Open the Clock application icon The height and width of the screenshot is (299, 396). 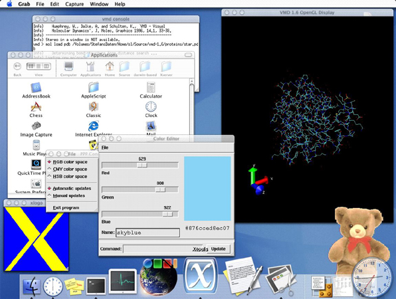tap(151, 106)
